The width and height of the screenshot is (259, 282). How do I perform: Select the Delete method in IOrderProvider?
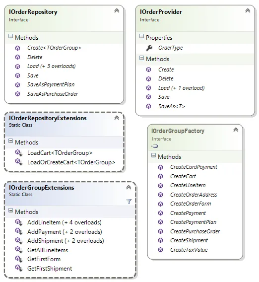166,78
